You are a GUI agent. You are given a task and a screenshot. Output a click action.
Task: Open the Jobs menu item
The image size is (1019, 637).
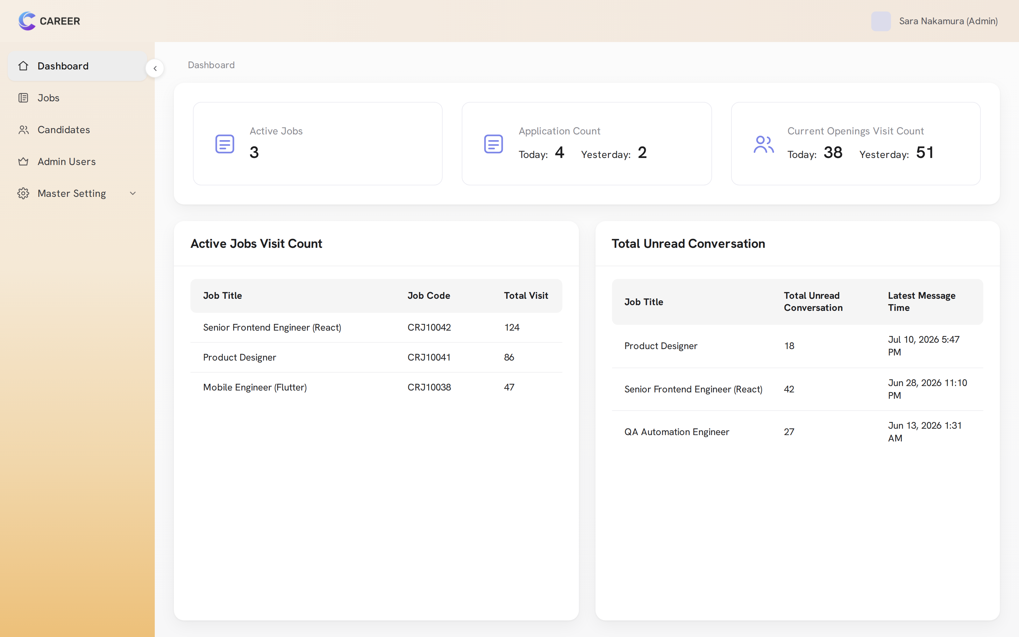(77, 98)
